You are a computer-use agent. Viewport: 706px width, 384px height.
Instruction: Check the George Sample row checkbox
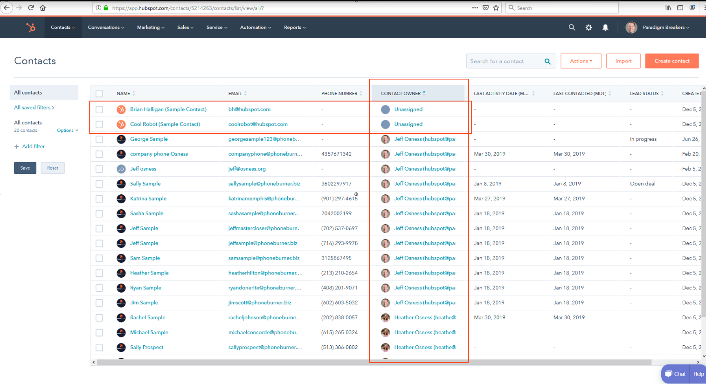pyautogui.click(x=99, y=139)
